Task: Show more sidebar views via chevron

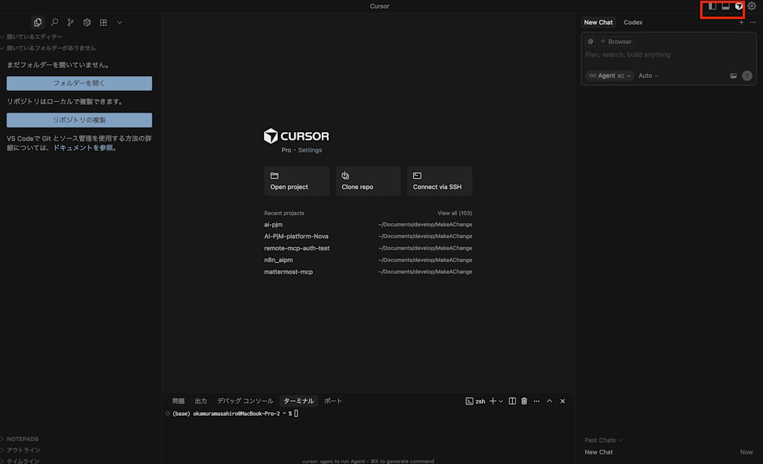Action: click(x=120, y=22)
